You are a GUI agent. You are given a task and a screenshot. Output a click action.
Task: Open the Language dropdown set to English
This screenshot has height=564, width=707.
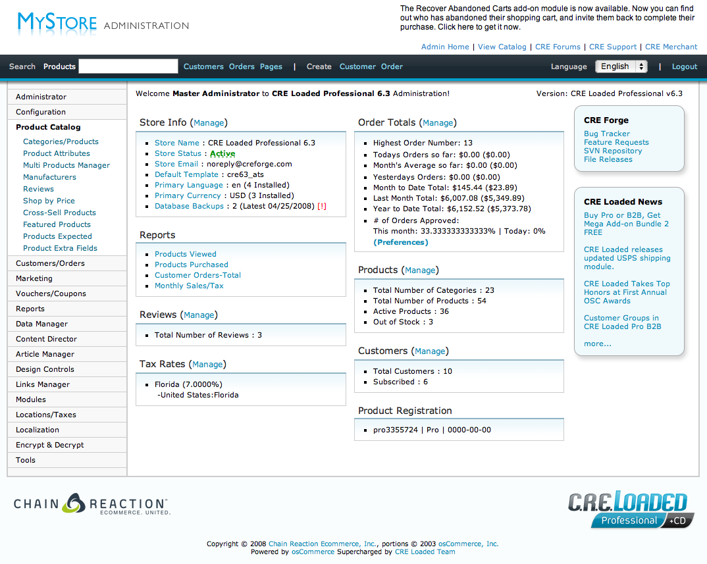(621, 66)
